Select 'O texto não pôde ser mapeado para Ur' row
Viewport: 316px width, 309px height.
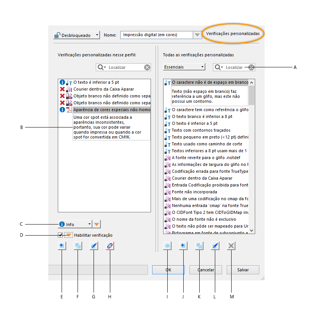pos(206,226)
